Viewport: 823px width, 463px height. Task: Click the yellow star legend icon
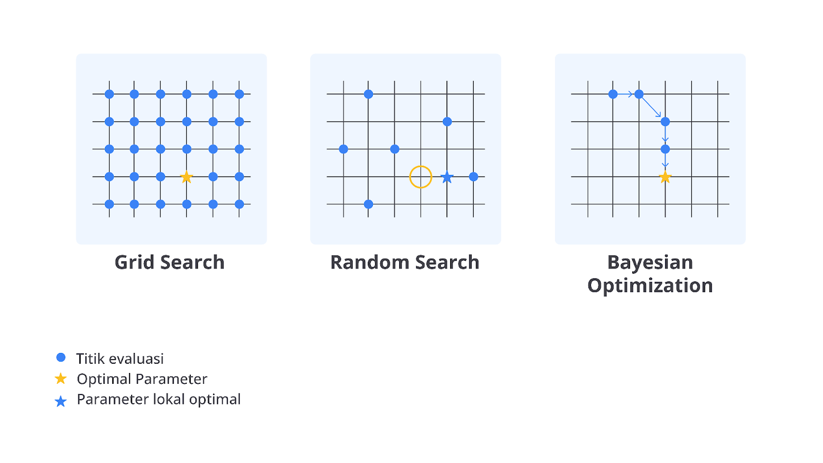(x=61, y=379)
